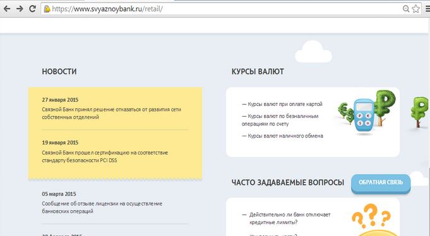The height and width of the screenshot is (236, 430).
Task: Click ЧАСТО ЗАДАВАЕМЫЕ ВОПРОСЫ heading
Action: [x=288, y=182]
